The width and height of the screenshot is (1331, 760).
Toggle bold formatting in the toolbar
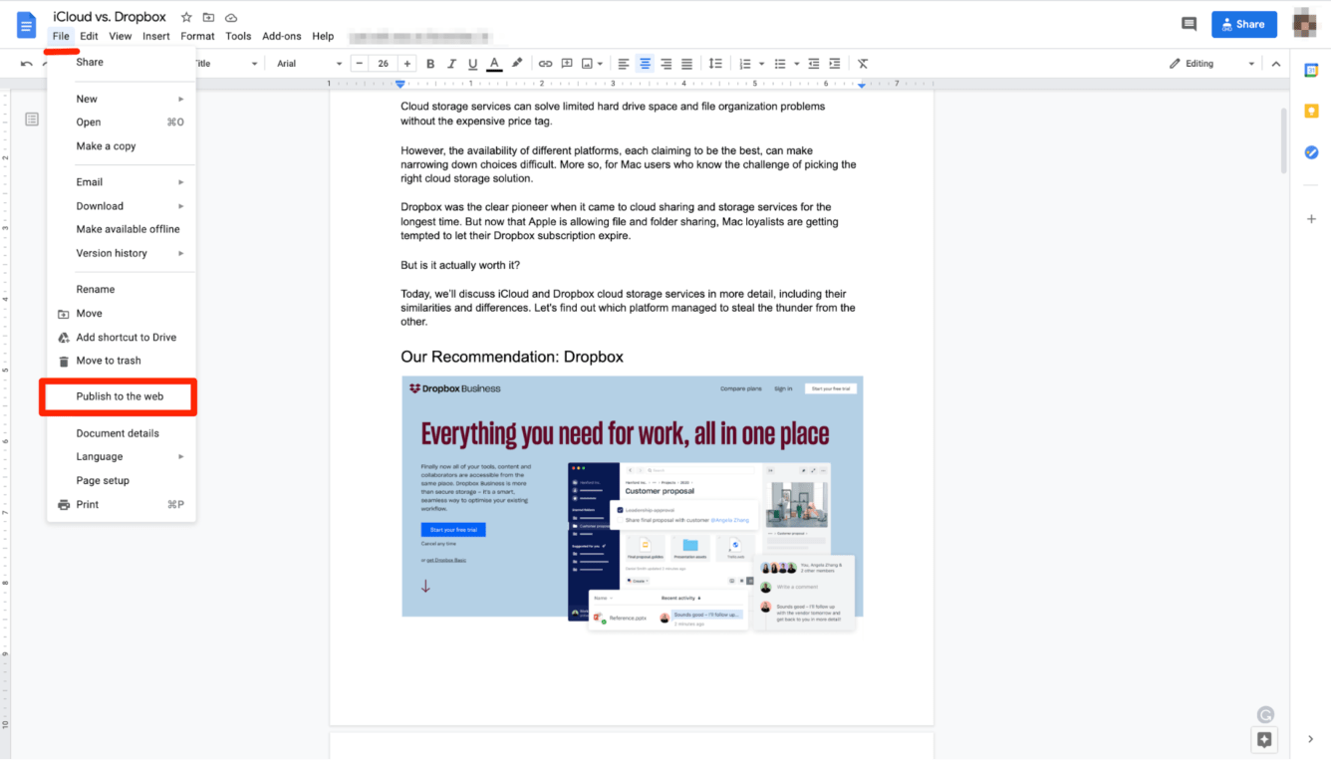pyautogui.click(x=430, y=63)
